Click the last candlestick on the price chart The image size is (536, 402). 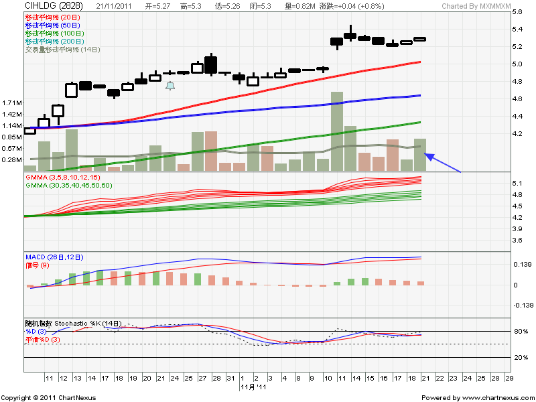coord(420,40)
